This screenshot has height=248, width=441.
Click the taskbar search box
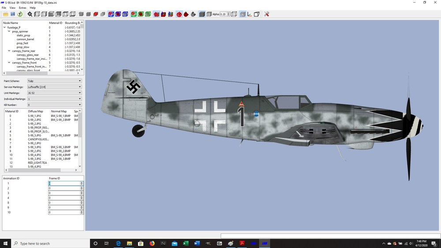click(50, 244)
